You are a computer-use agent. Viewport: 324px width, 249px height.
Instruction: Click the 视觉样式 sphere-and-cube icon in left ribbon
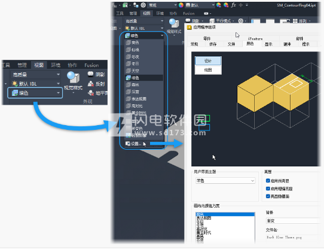(73, 78)
